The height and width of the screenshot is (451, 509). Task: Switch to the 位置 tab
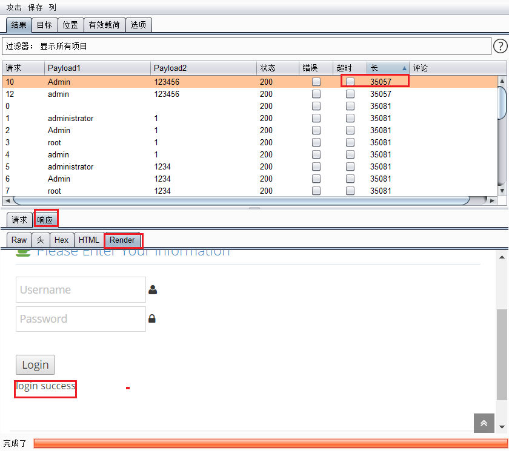[70, 25]
